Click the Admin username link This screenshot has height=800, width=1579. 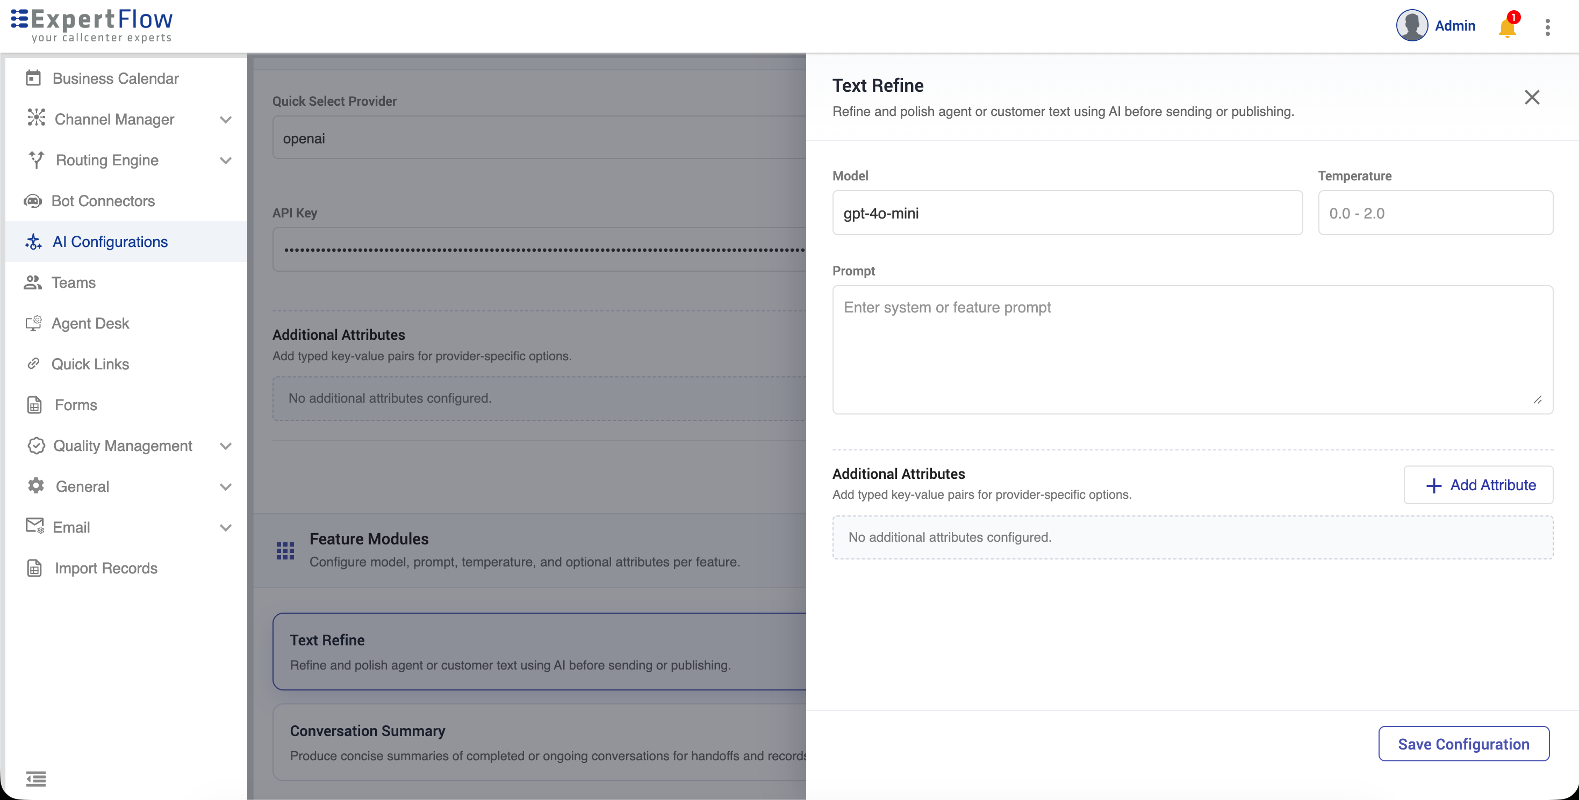click(x=1454, y=26)
